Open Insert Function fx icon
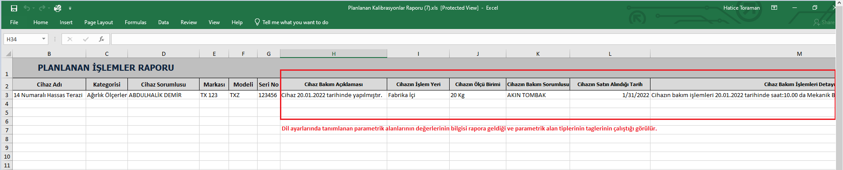Viewport: 843px width, 170px height. tap(101, 39)
